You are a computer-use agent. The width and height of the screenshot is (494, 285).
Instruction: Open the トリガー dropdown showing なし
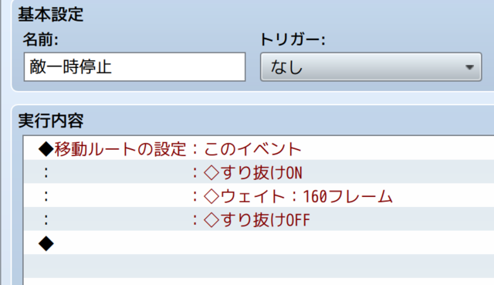[x=370, y=67]
